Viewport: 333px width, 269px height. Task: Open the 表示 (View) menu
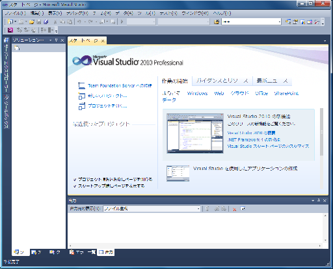coord(55,13)
